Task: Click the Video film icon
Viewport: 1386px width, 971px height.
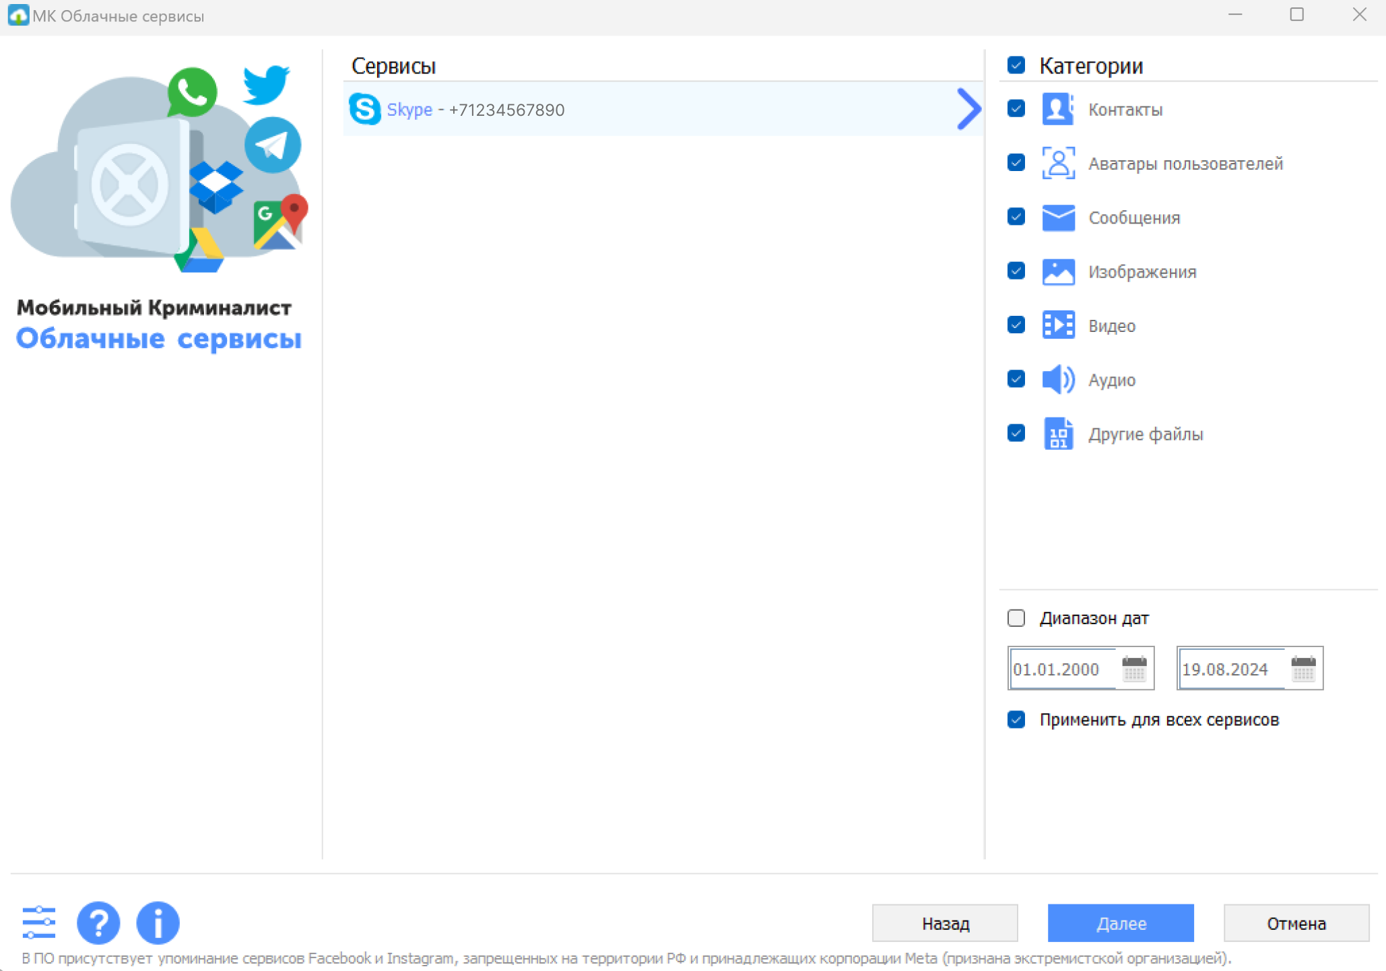Action: point(1058,325)
